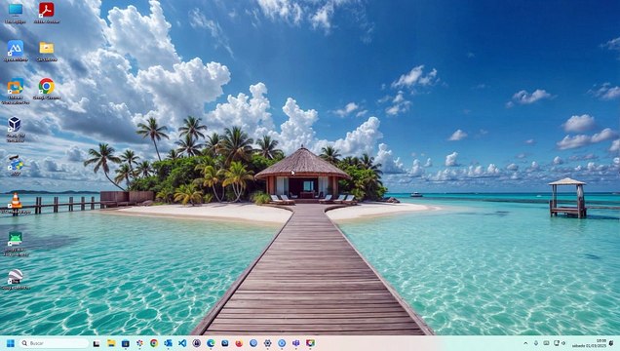Screen dimensions: 620x351
Task: Open the Task View taskbar button
Action: click(97, 343)
